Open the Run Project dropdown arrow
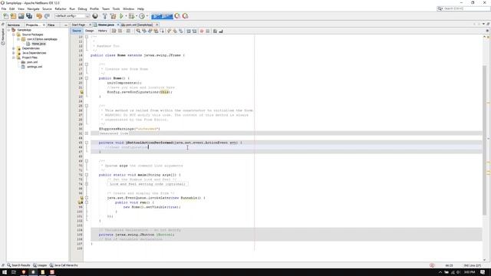491x276 pixels. [126, 16]
